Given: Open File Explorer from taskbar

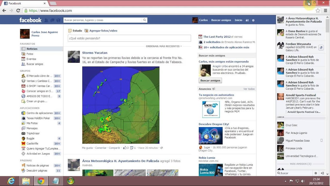Looking at the screenshot, I should [26, 181].
